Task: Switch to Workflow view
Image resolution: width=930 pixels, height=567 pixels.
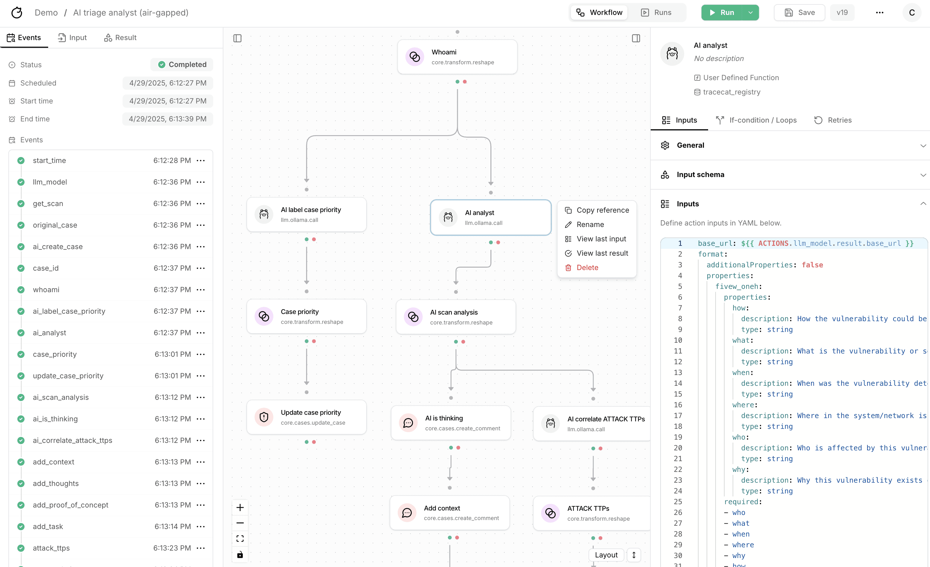Action: click(599, 13)
